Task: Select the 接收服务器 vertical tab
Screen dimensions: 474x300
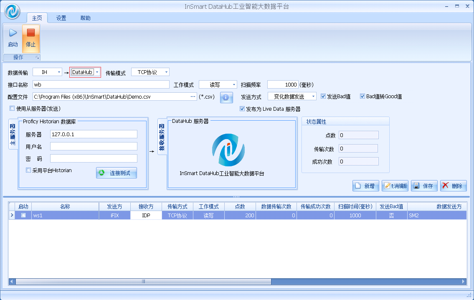Action: pos(162,137)
